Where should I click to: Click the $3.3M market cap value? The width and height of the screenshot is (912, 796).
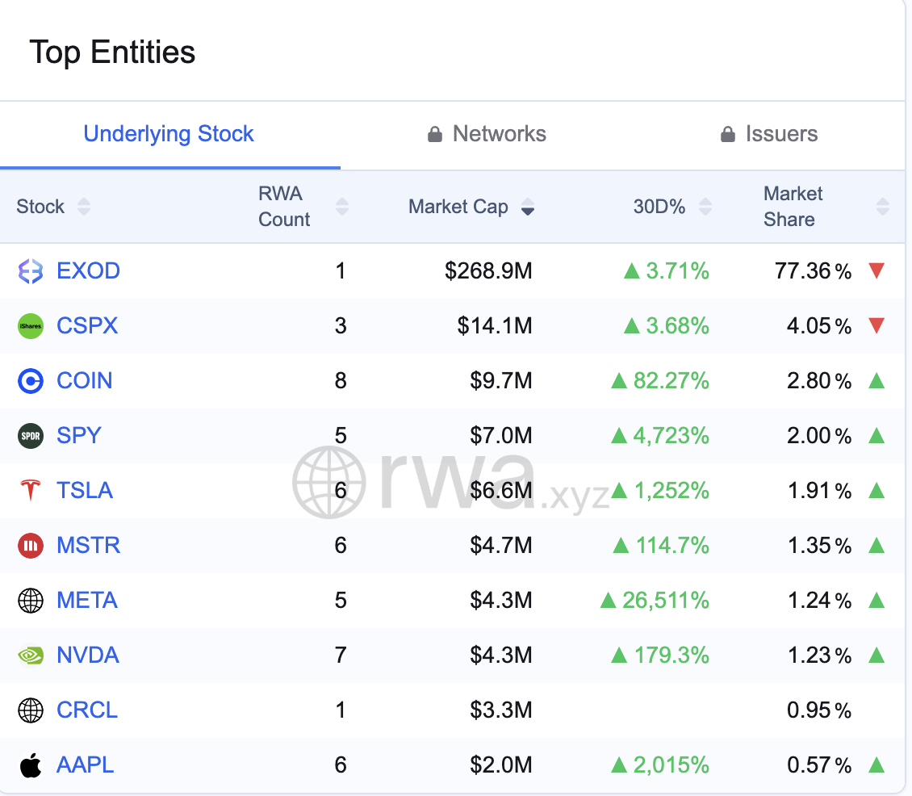click(x=501, y=710)
